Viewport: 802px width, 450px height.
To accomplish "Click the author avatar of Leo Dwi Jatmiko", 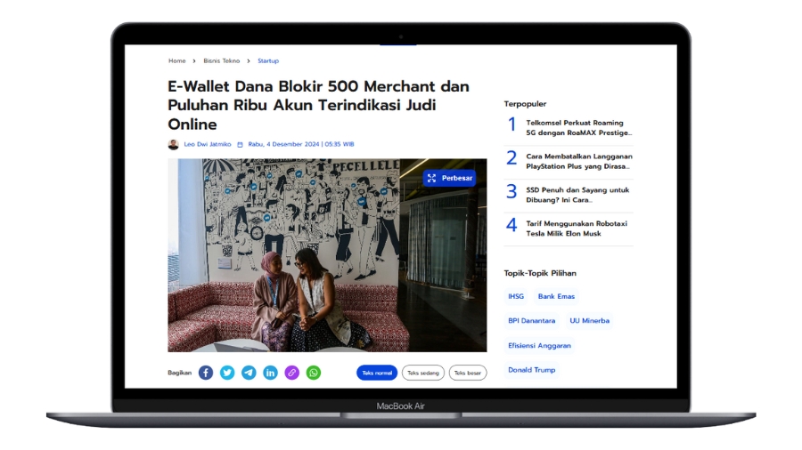I will point(174,144).
